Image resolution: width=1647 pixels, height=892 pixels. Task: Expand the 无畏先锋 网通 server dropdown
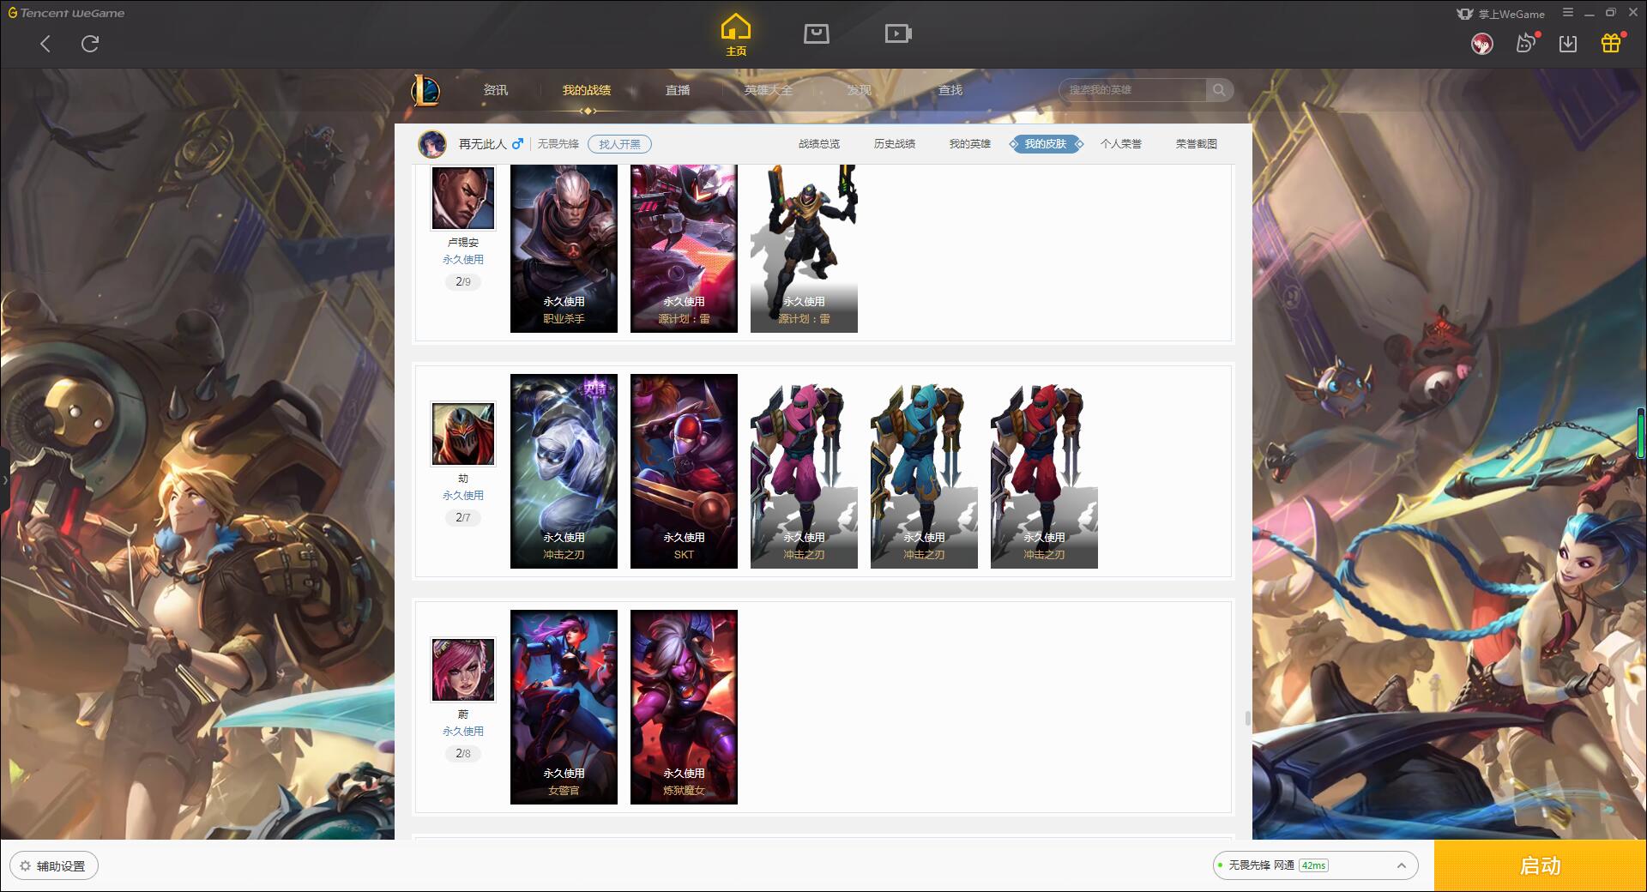click(1315, 865)
